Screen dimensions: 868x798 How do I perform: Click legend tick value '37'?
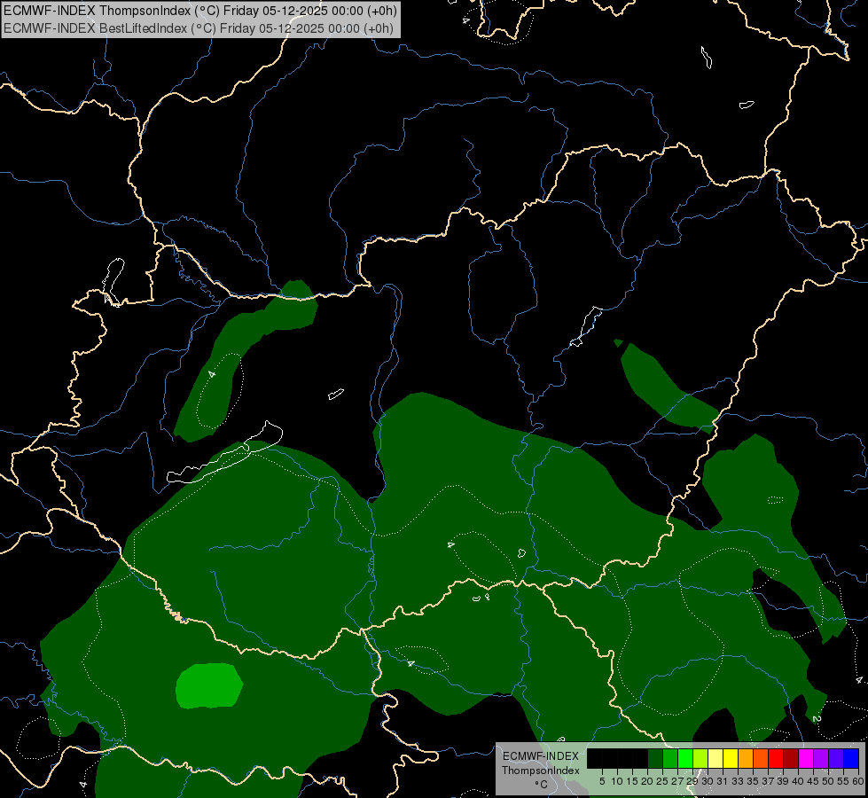[768, 781]
